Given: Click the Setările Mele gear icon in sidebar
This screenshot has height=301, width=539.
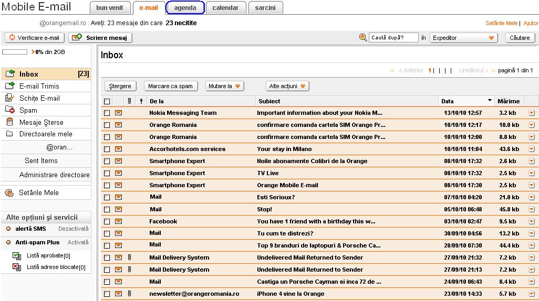Looking at the screenshot, I should [9, 192].
